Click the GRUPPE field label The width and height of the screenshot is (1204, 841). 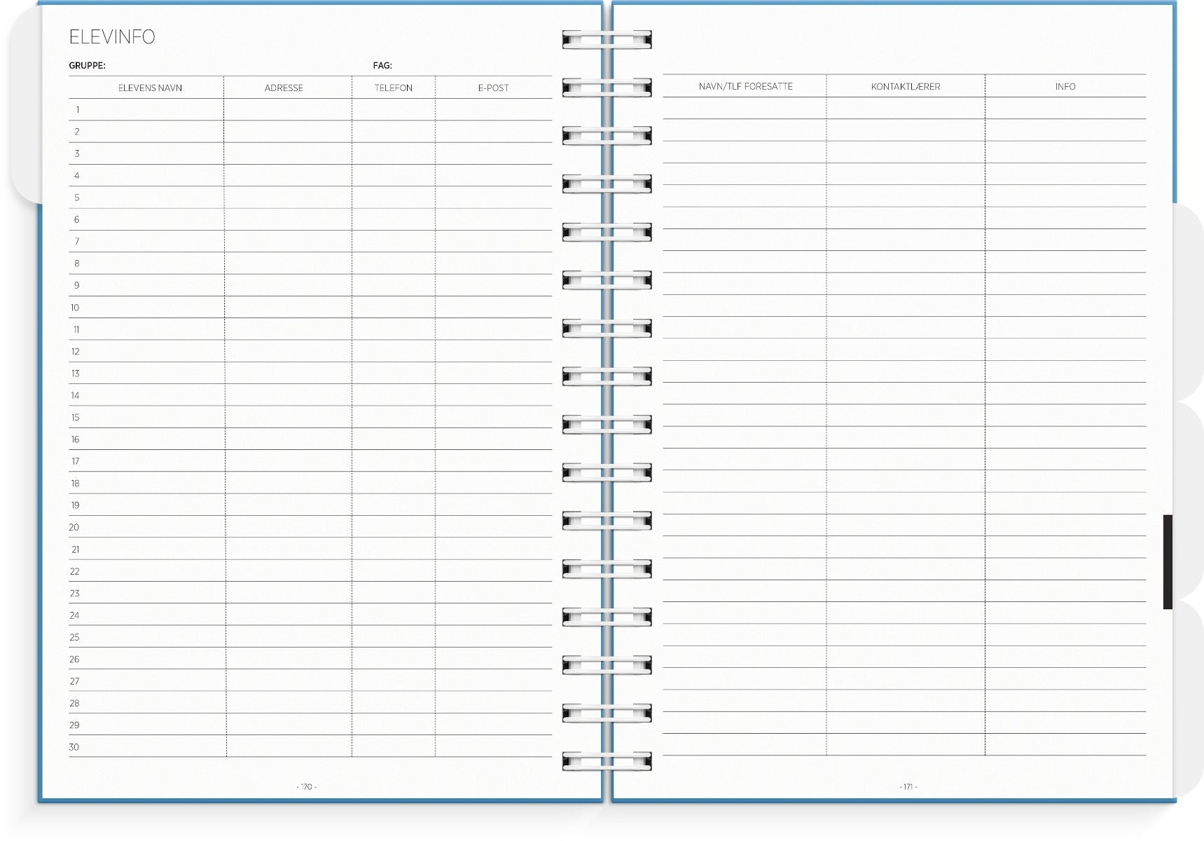pyautogui.click(x=87, y=65)
